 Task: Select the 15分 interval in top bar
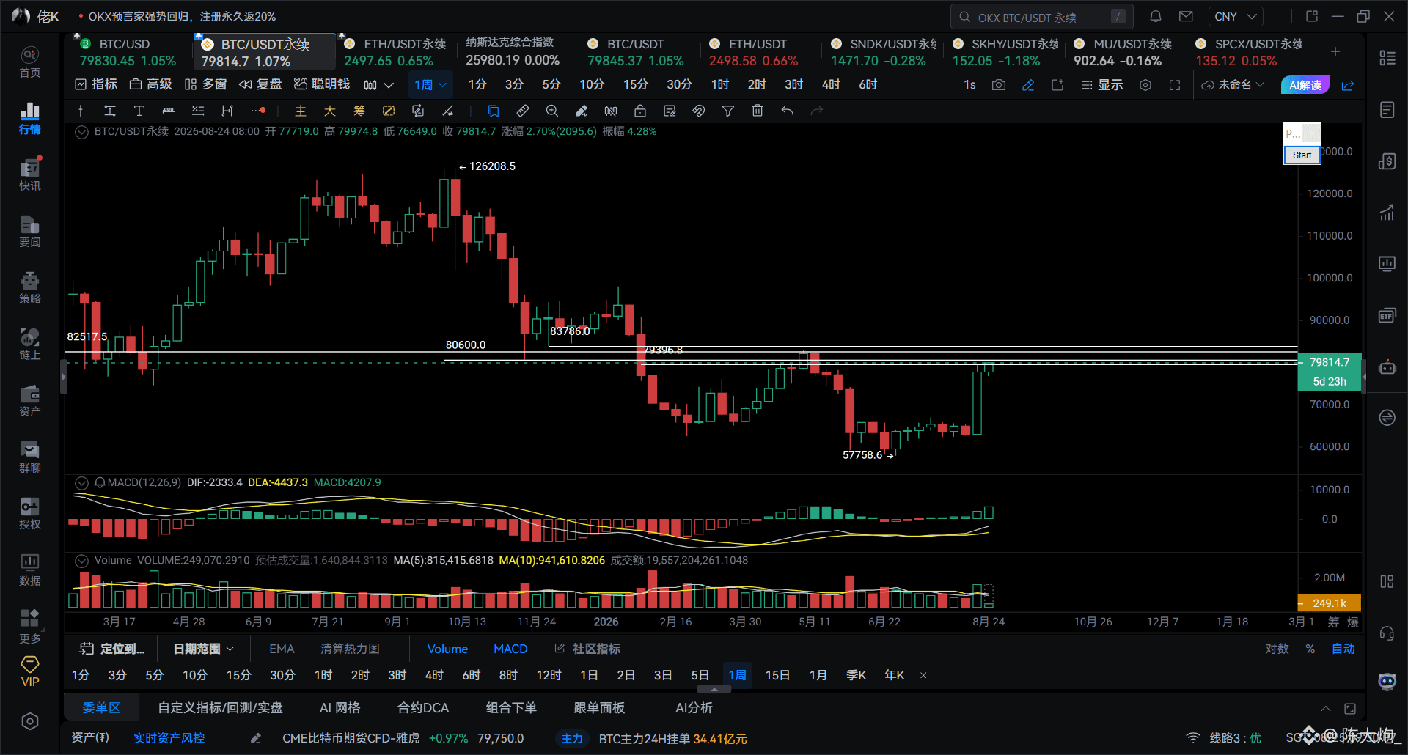(635, 85)
